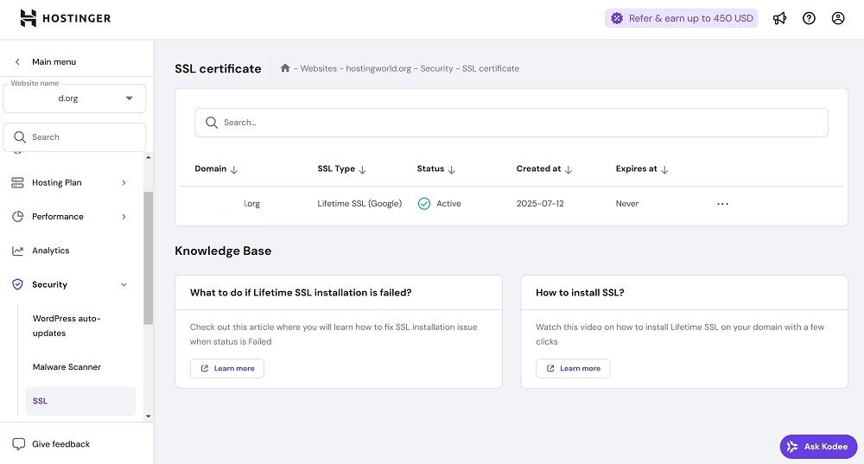This screenshot has height=464, width=864.
Task: Sort by Domain column arrow
Action: [234, 169]
